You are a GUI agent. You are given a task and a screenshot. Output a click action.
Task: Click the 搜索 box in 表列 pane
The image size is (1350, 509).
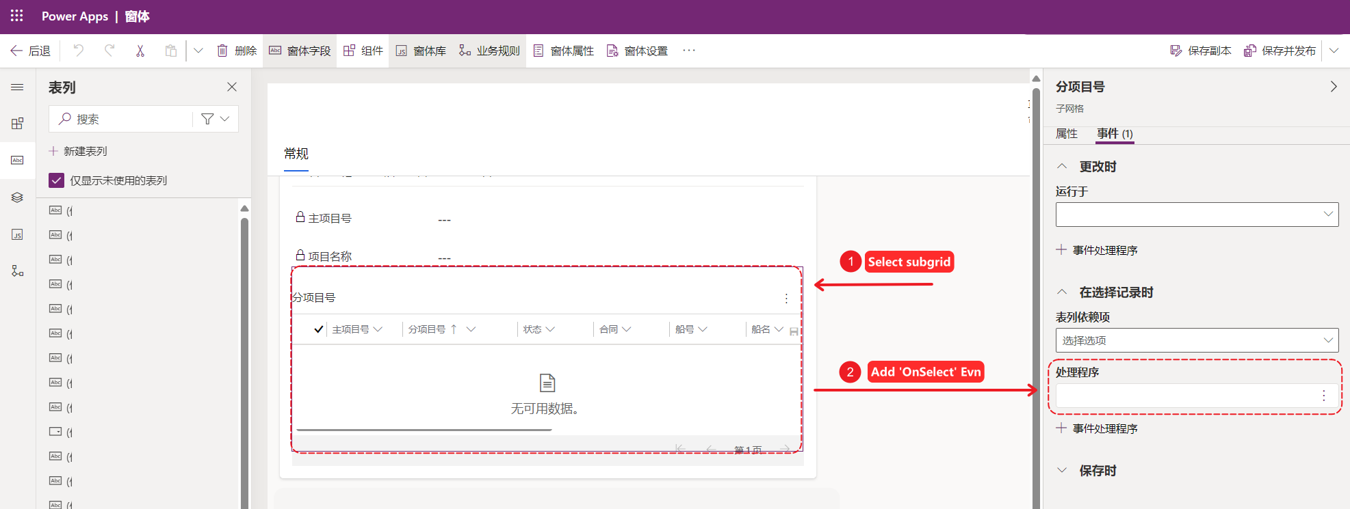pyautogui.click(x=122, y=119)
